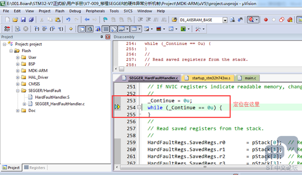The height and width of the screenshot is (175, 302).
Task: Click the Run icon
Action: [x=18, y=29]
